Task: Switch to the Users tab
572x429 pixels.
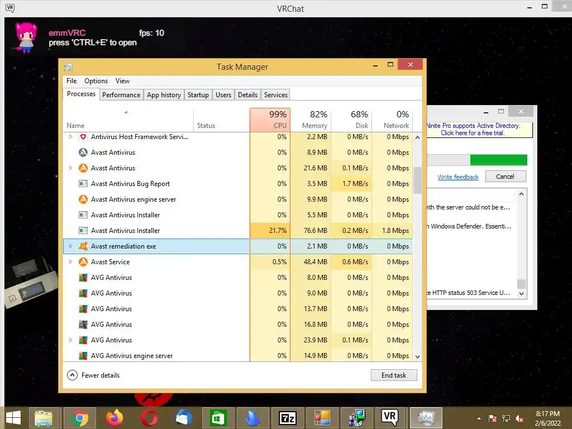Action: 223,95
